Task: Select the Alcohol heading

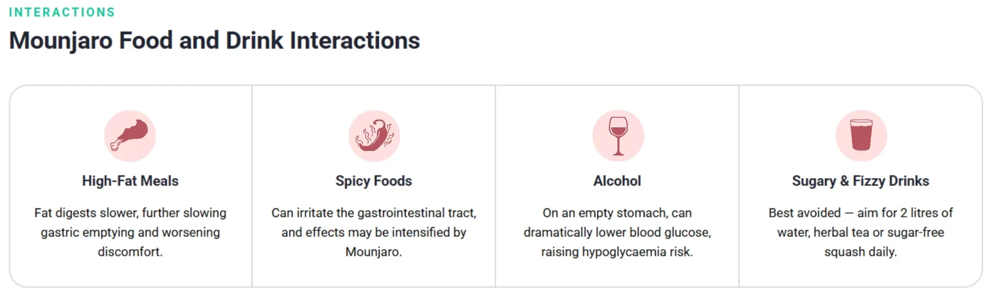Action: [617, 181]
